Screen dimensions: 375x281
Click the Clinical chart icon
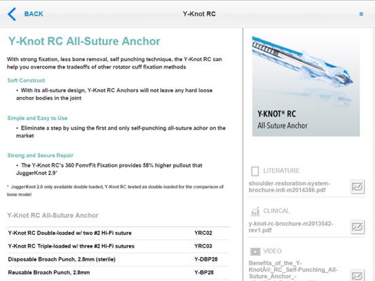(255, 211)
